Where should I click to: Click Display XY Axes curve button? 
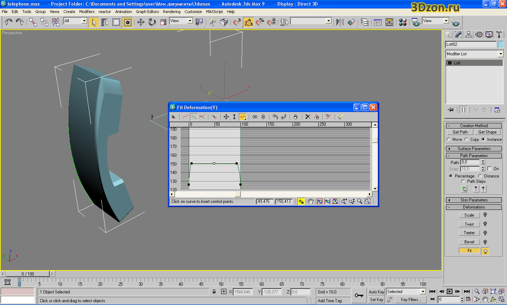click(x=202, y=117)
